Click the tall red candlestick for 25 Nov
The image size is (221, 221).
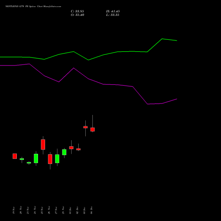(43, 145)
